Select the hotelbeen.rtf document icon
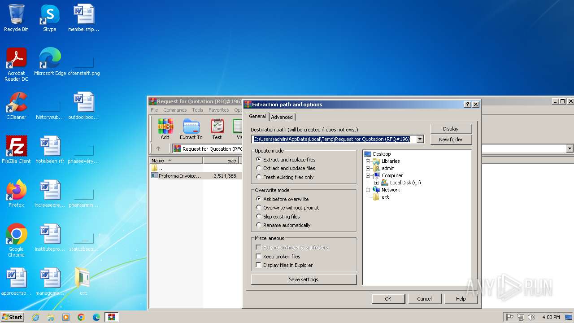This screenshot has height=323, width=574. pos(50,150)
